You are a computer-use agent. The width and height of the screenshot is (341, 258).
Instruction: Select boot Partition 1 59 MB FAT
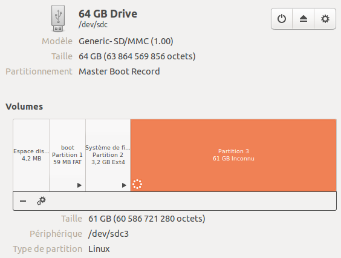68,155
